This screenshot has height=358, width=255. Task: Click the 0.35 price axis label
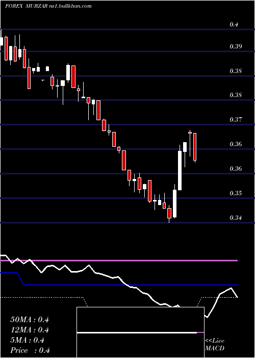click(236, 193)
